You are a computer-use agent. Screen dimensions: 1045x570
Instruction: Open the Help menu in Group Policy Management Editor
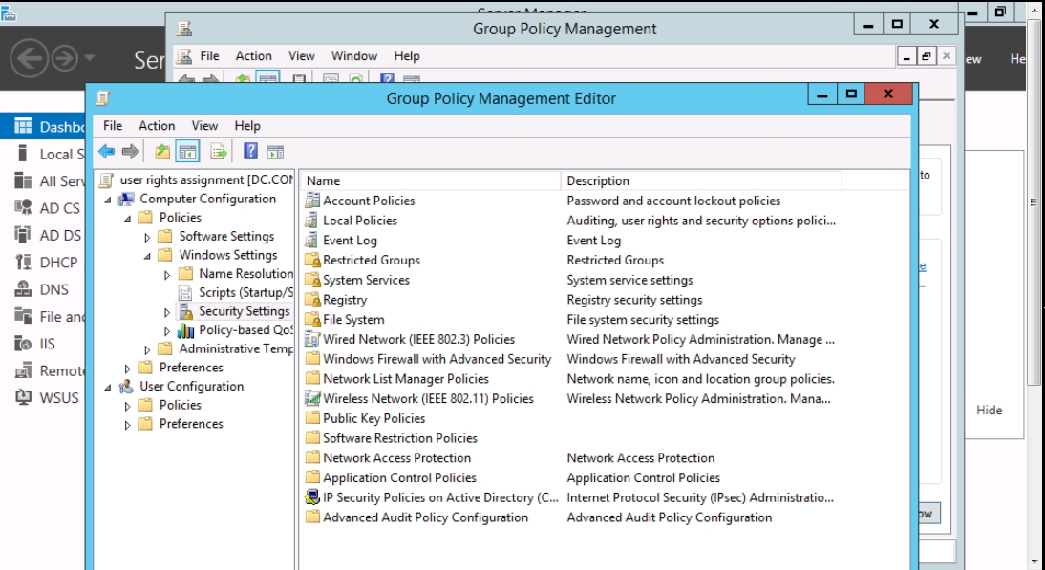coord(247,126)
